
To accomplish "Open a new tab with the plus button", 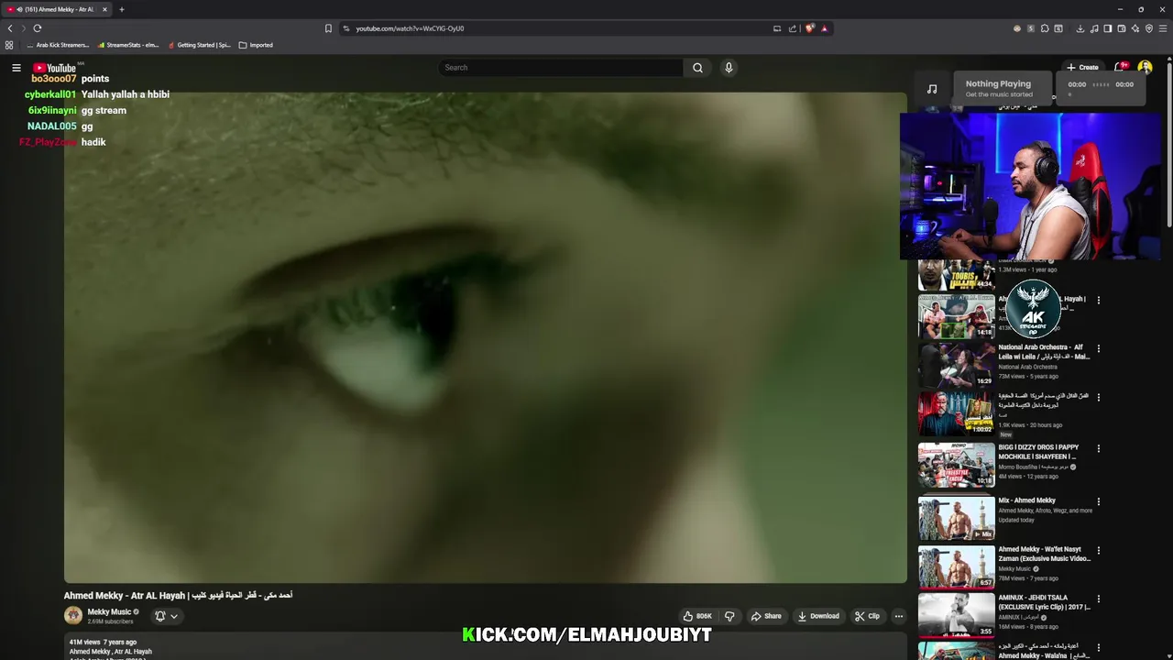I will pyautogui.click(x=122, y=9).
